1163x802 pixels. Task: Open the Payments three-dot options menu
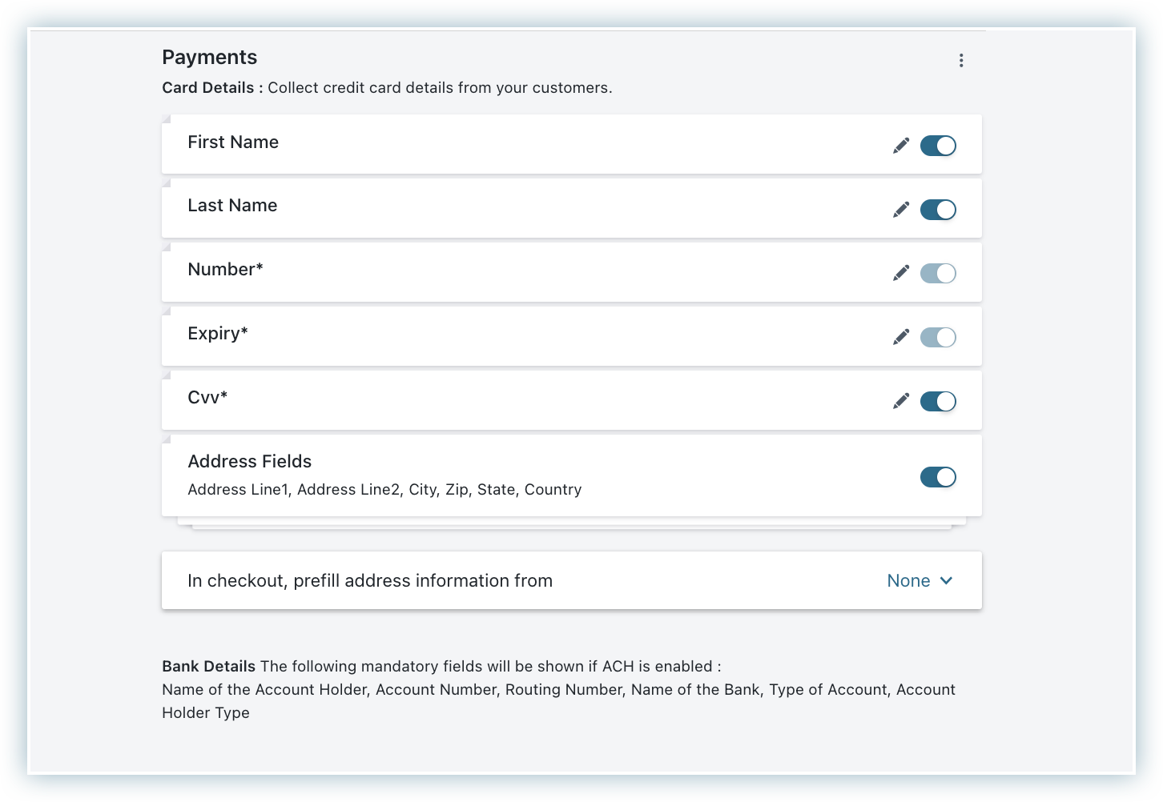pos(961,61)
